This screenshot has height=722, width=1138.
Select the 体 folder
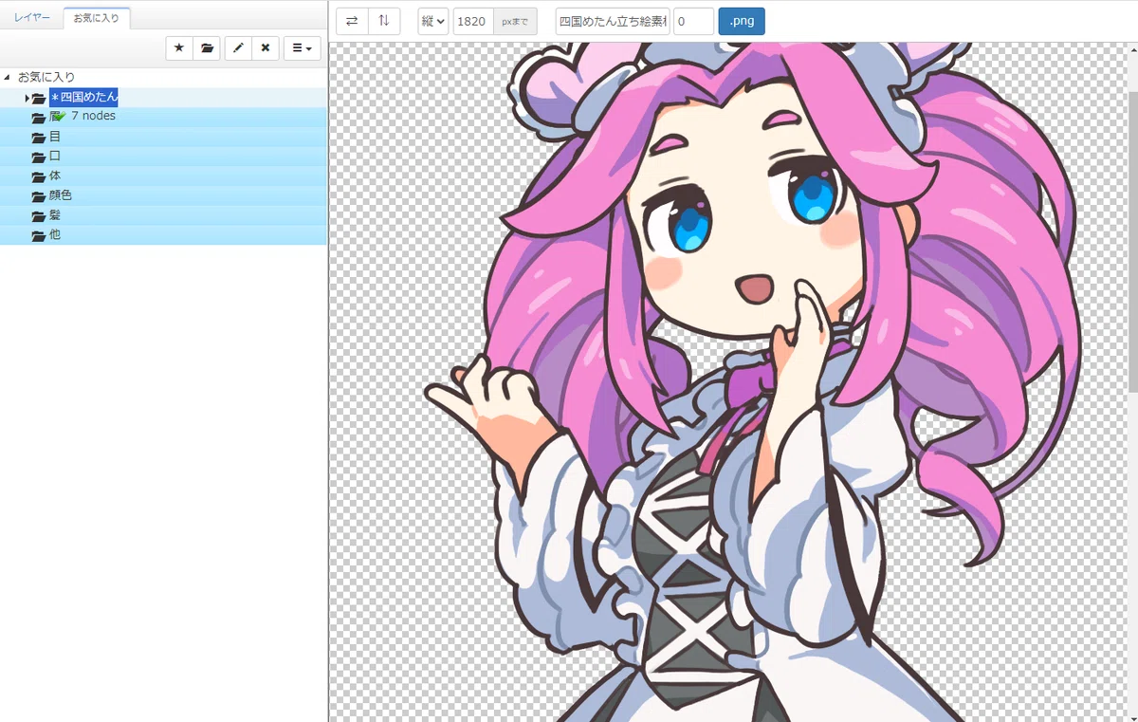[x=163, y=176]
